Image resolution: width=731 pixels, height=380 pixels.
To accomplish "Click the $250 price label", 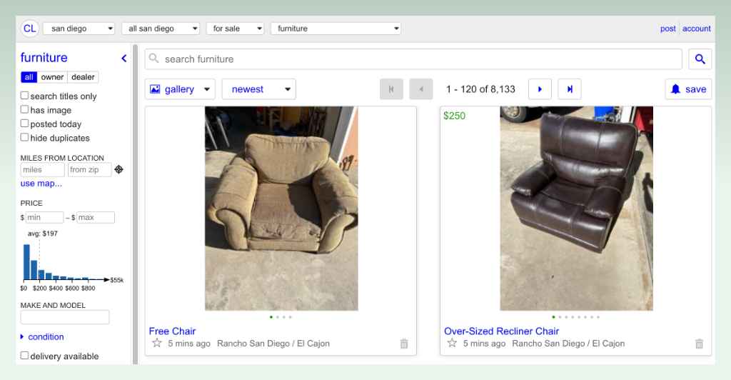I will pos(454,116).
